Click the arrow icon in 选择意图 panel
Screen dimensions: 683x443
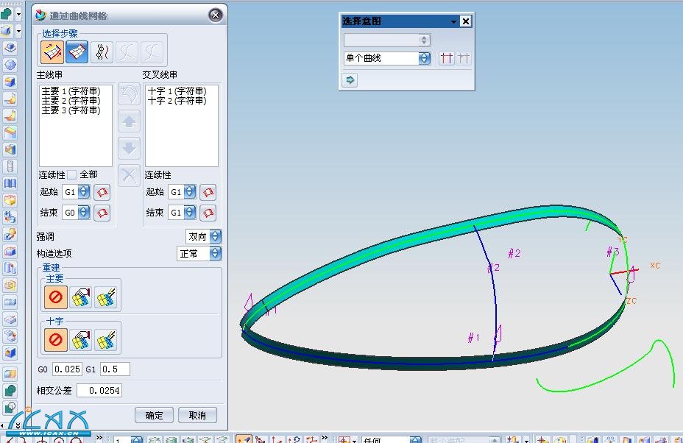(x=350, y=80)
